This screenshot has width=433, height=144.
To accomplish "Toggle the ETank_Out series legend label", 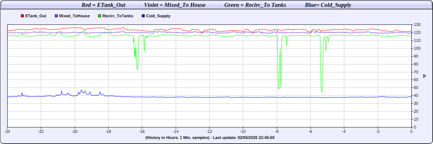I will click(x=35, y=16).
